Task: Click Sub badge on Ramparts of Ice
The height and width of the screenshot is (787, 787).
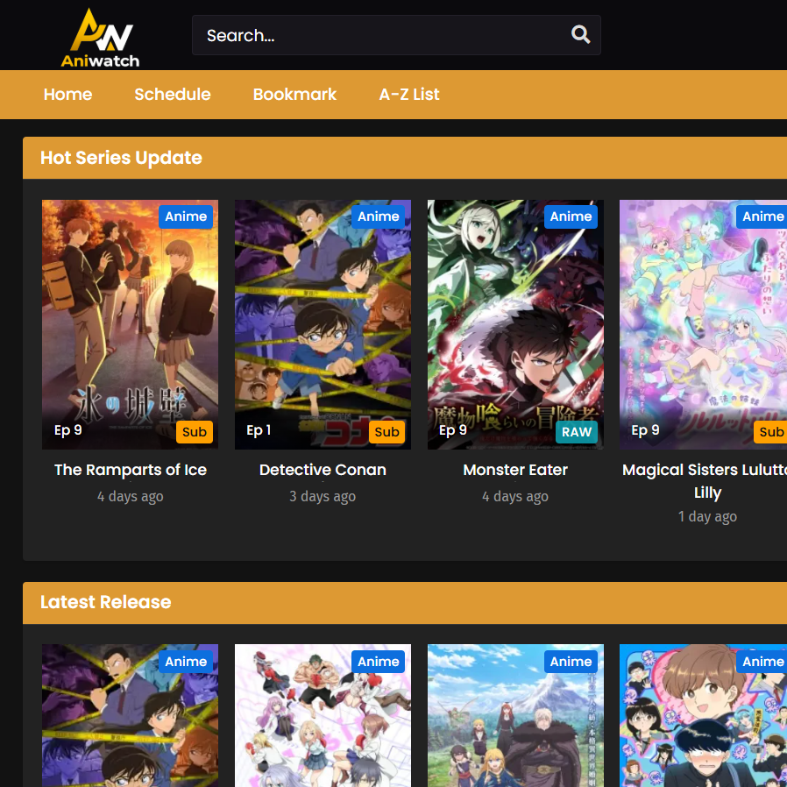Action: pyautogui.click(x=195, y=432)
